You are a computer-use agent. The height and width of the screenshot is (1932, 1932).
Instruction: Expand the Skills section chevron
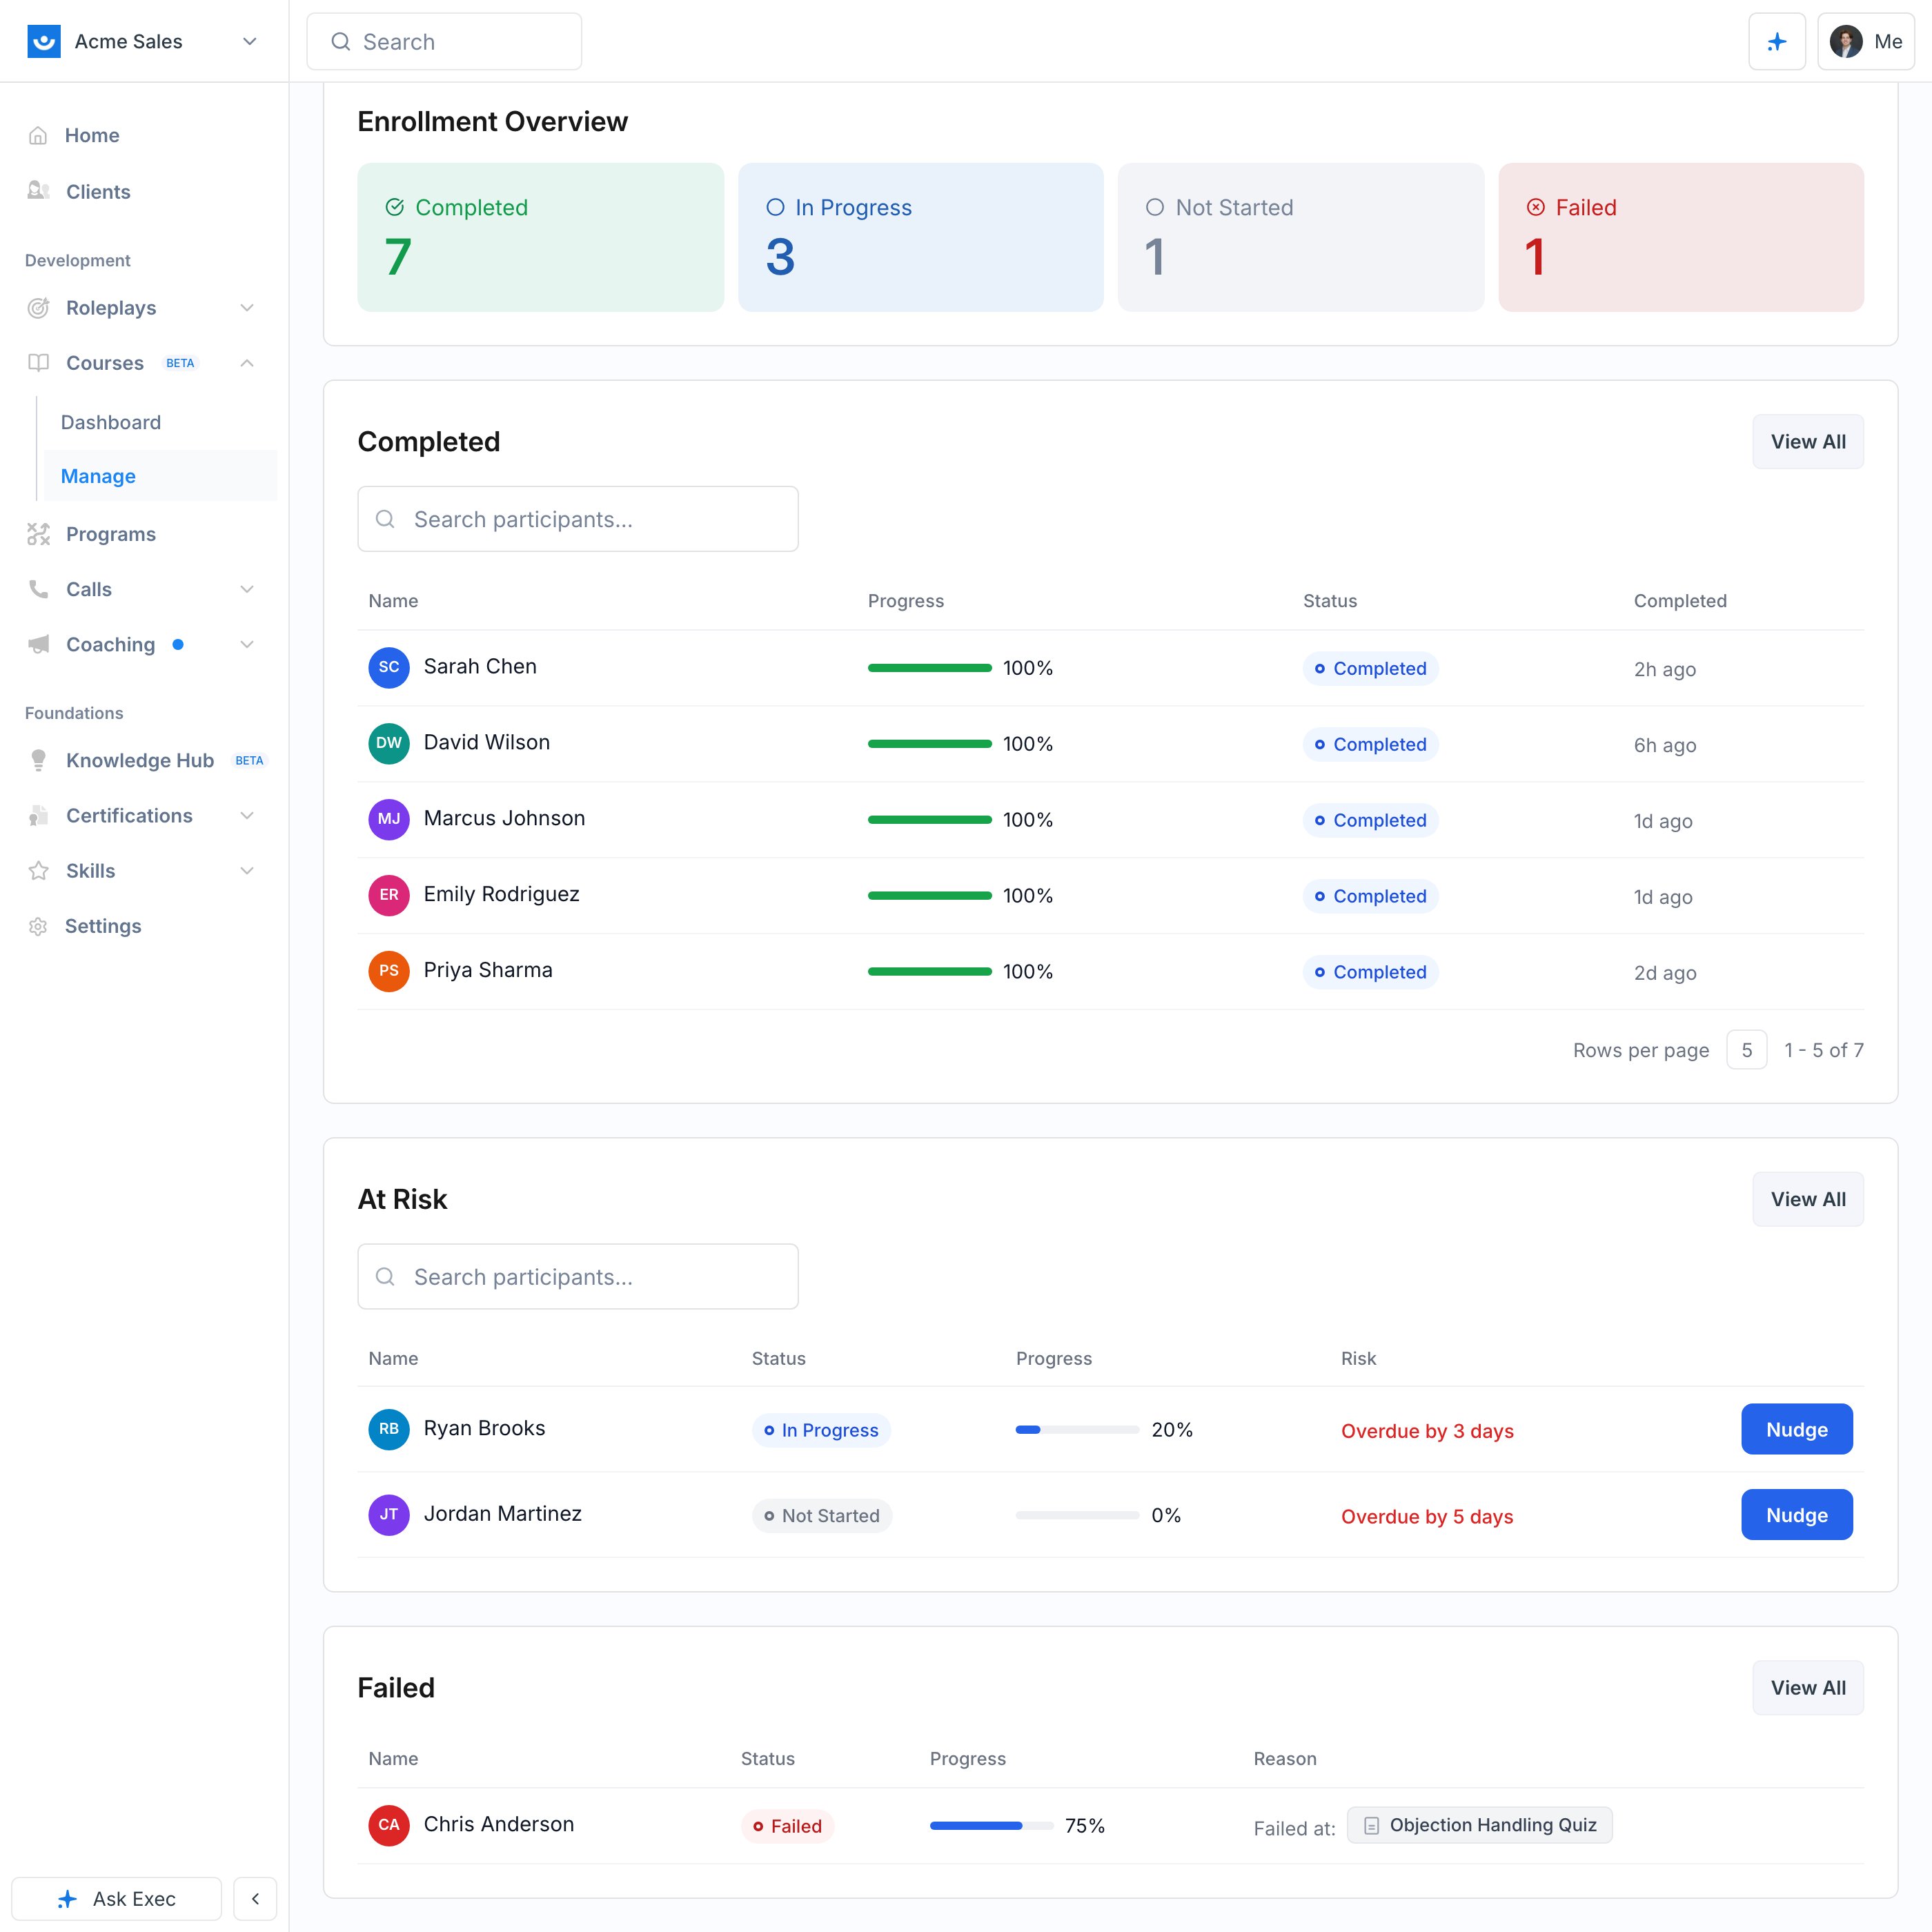click(x=247, y=871)
